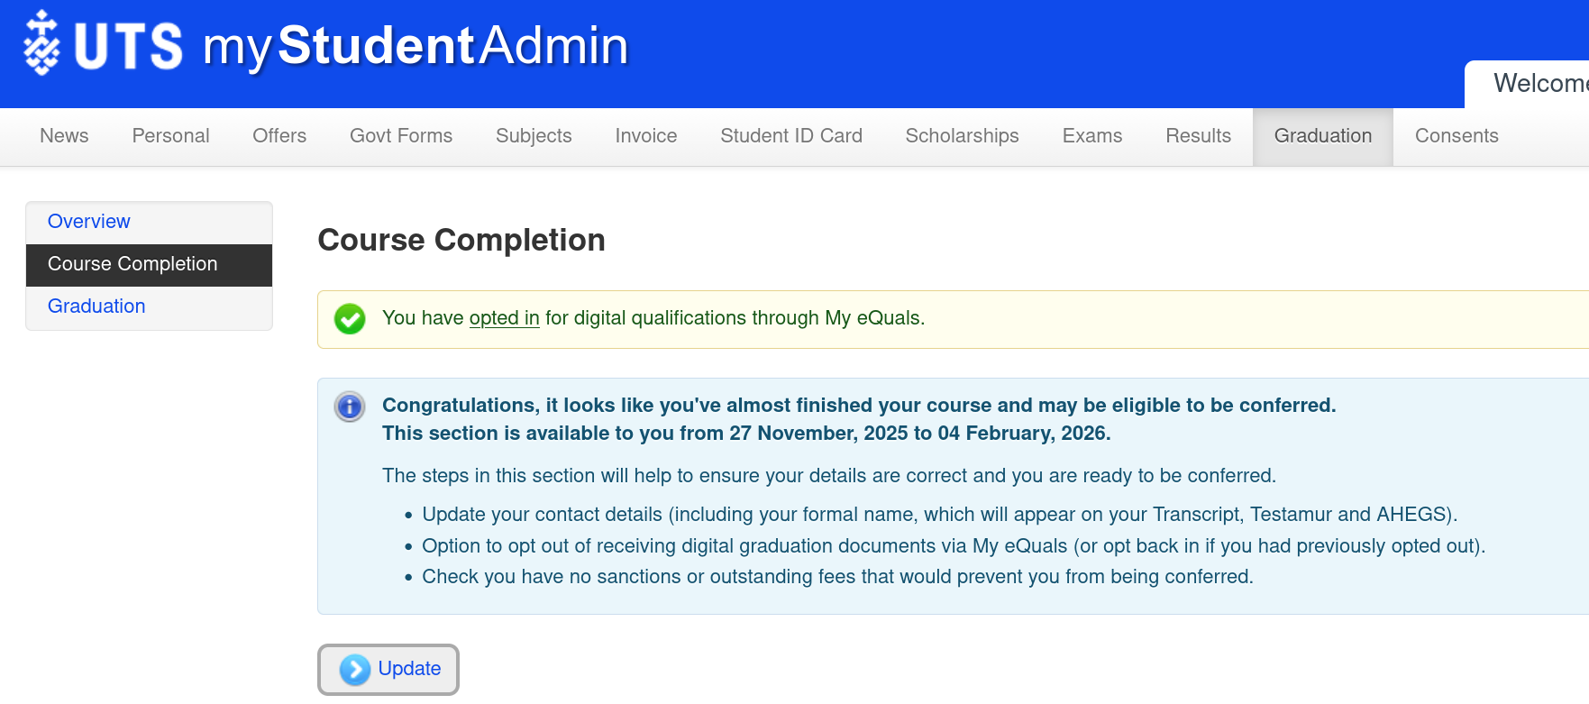
Task: Open Graduation in the left sidebar
Action: (x=96, y=306)
